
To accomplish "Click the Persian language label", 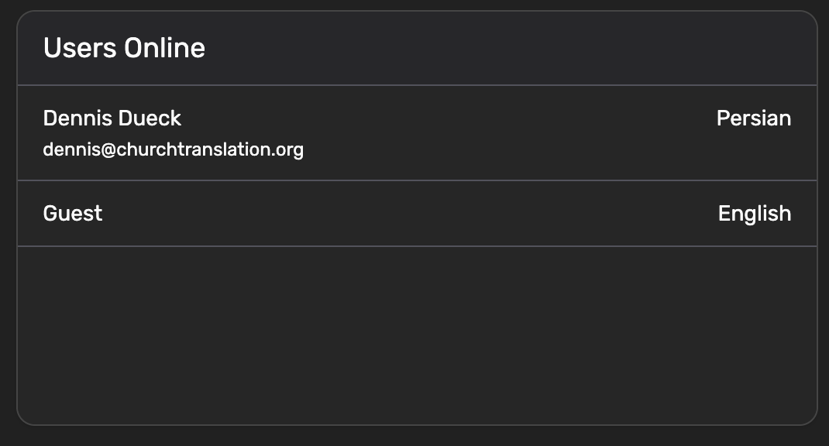I will pyautogui.click(x=753, y=118).
